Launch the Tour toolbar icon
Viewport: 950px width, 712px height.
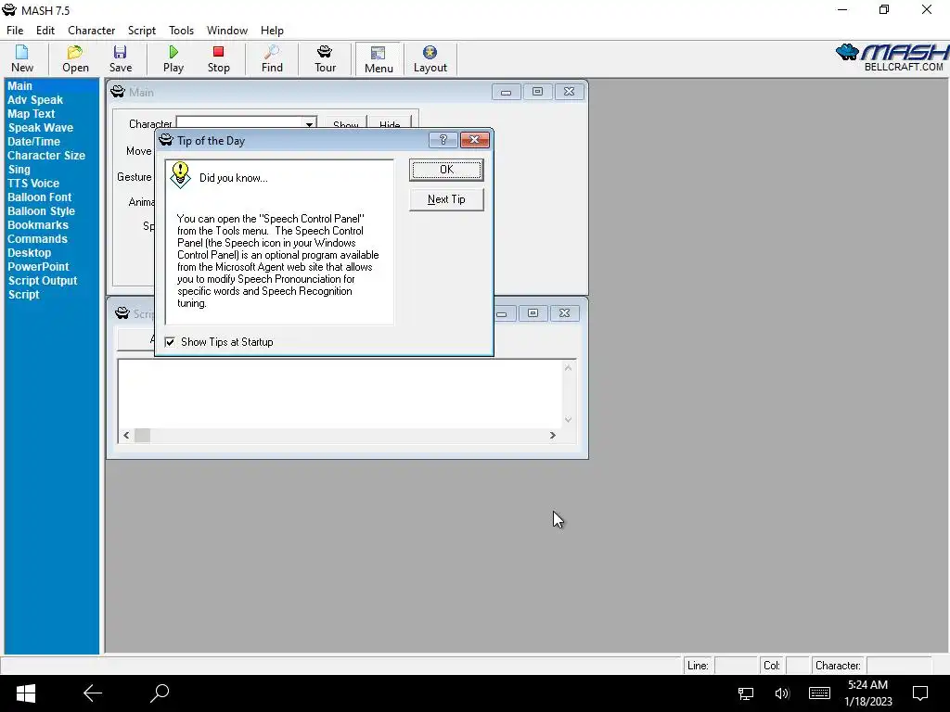[x=325, y=58]
